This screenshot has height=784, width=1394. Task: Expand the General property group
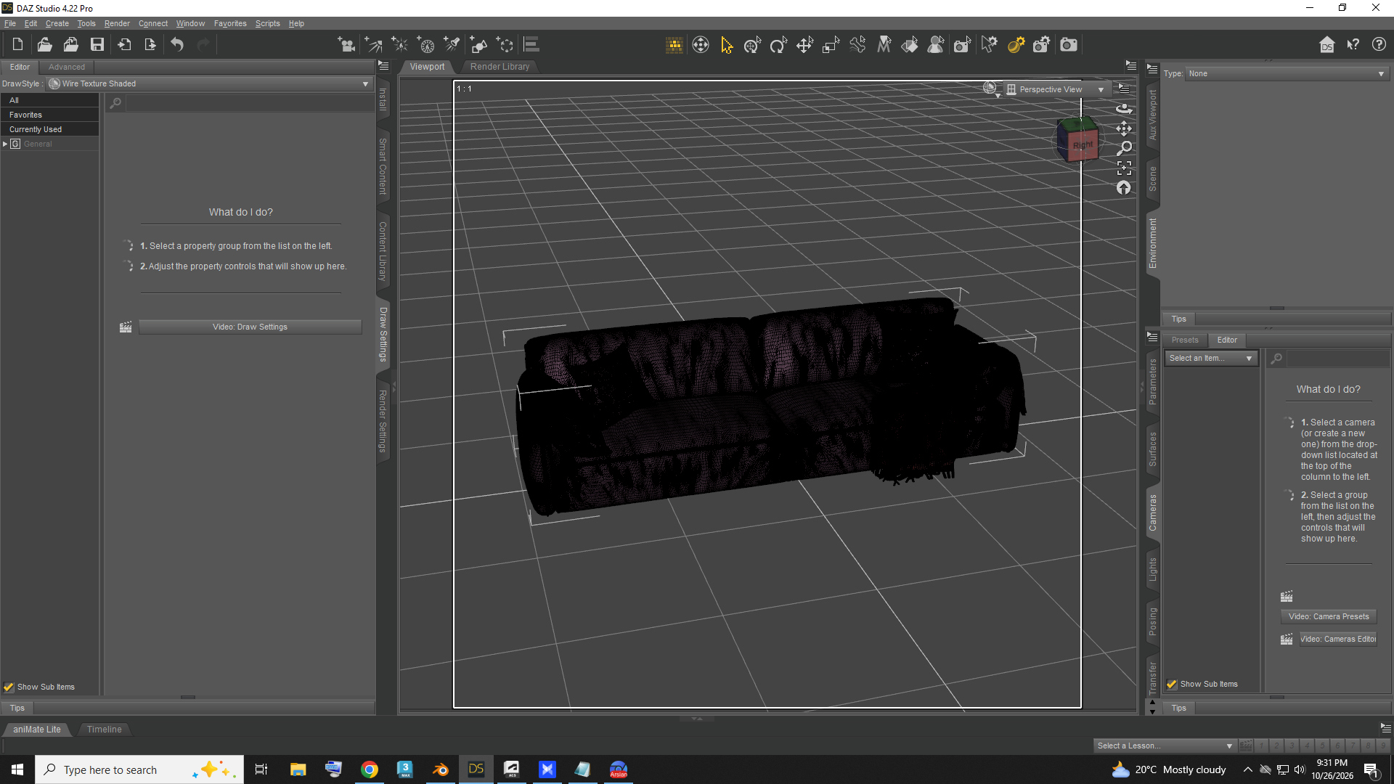pos(5,144)
